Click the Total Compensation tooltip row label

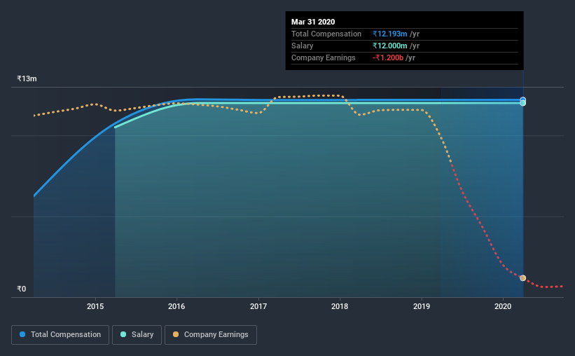pyautogui.click(x=326, y=34)
